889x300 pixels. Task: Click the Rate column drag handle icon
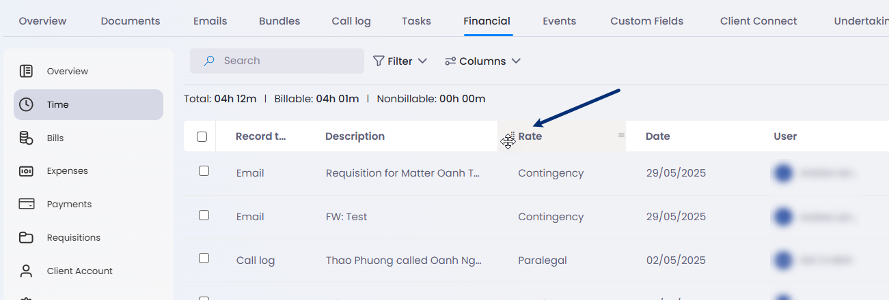click(x=508, y=140)
